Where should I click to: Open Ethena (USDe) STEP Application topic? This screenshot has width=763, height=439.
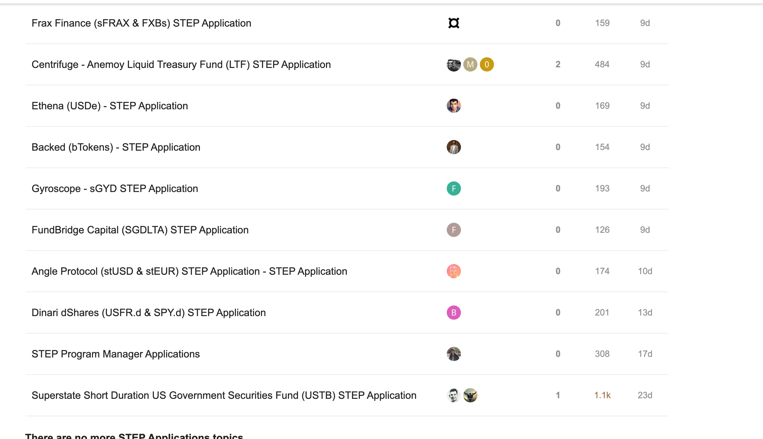tap(110, 106)
